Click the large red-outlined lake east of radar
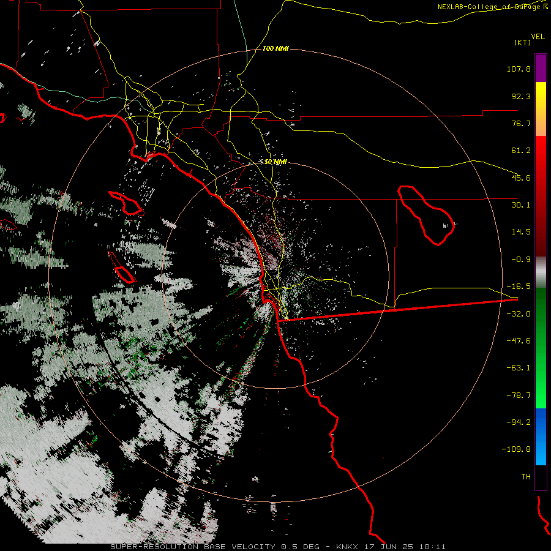This screenshot has width=551, height=551. pos(426,215)
